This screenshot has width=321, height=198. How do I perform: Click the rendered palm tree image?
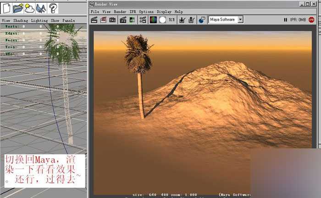pyautogui.click(x=138, y=76)
